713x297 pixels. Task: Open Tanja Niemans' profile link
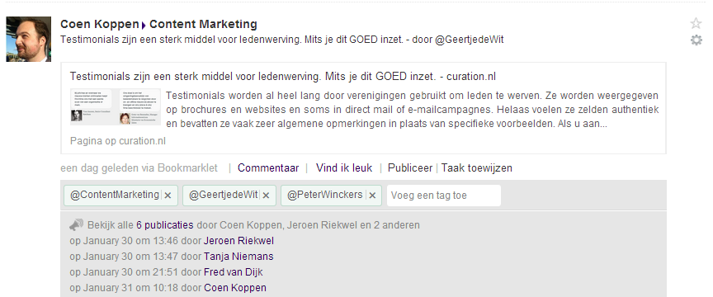[238, 257]
